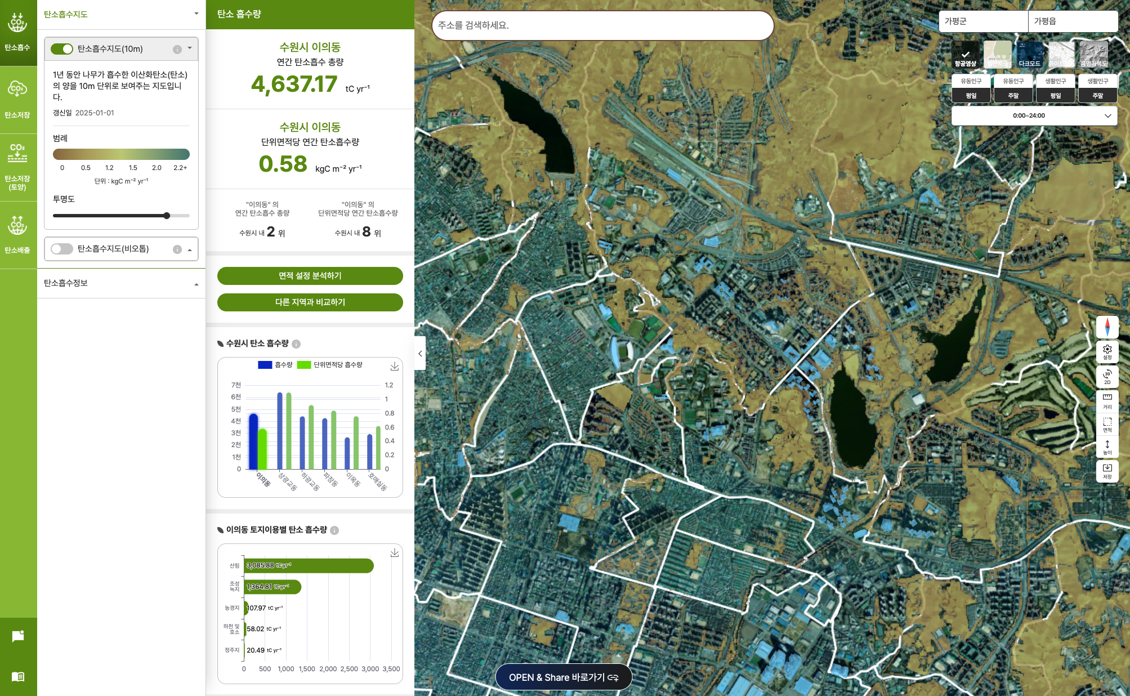Adjust the 투명도 opacity slider handle

coord(167,216)
